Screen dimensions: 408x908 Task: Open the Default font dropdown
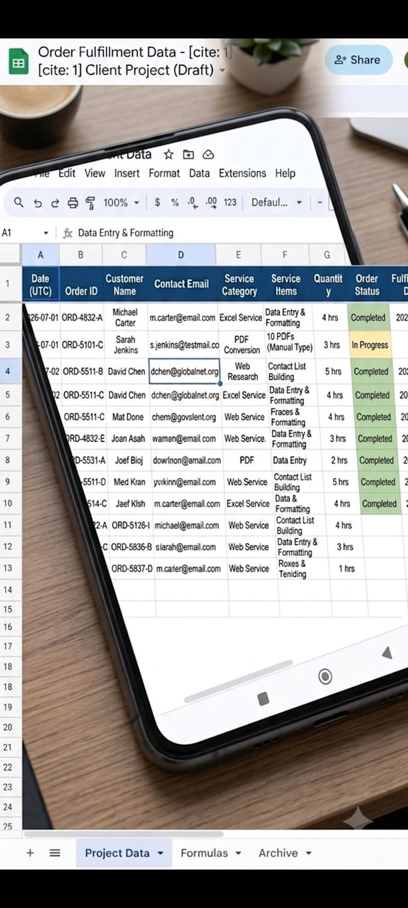277,203
